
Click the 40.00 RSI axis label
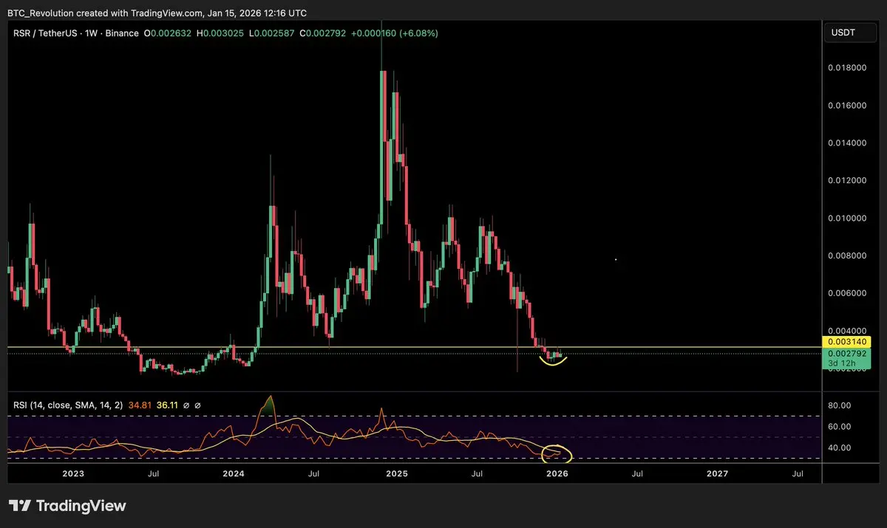[x=840, y=448]
